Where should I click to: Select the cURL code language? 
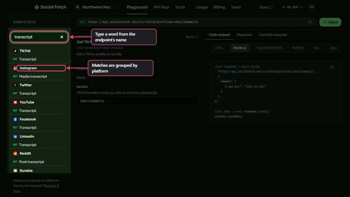tap(219, 48)
